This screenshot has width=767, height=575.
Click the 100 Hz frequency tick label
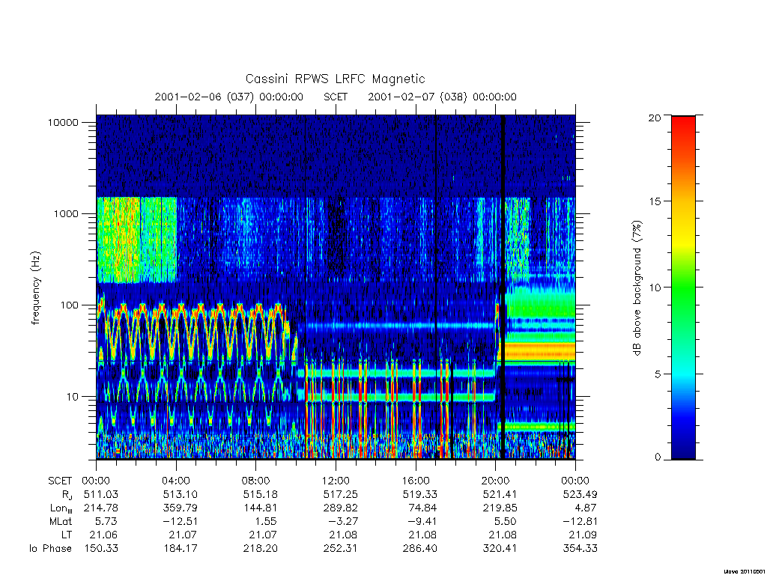pos(68,305)
